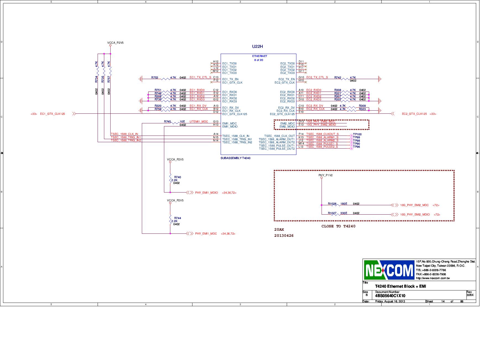Select the U22H component reference label
Viewport: 485px width, 343px height.
click(257, 46)
